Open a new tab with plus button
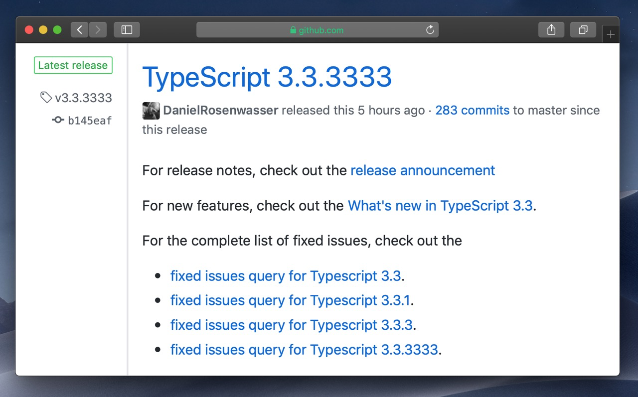638x397 pixels. (611, 35)
